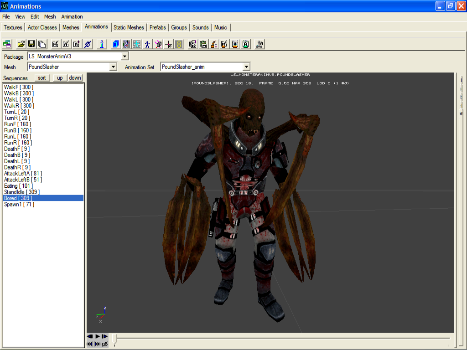Move sequence with the down button

click(x=75, y=78)
